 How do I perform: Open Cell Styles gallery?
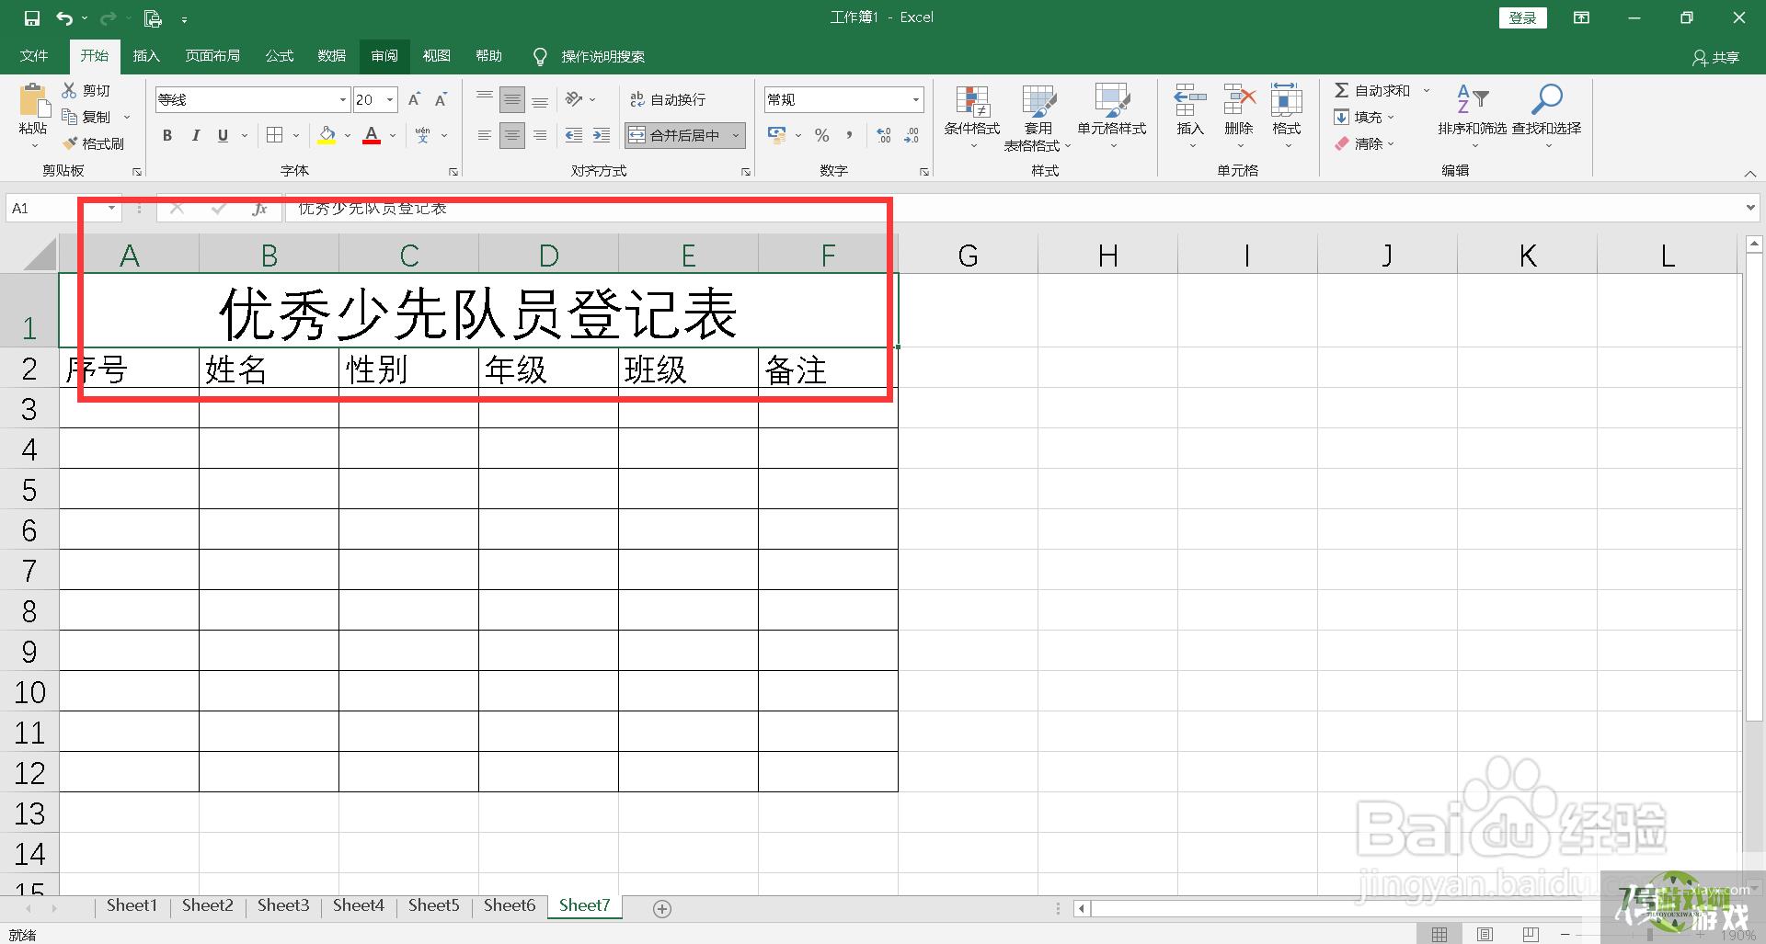click(1112, 117)
